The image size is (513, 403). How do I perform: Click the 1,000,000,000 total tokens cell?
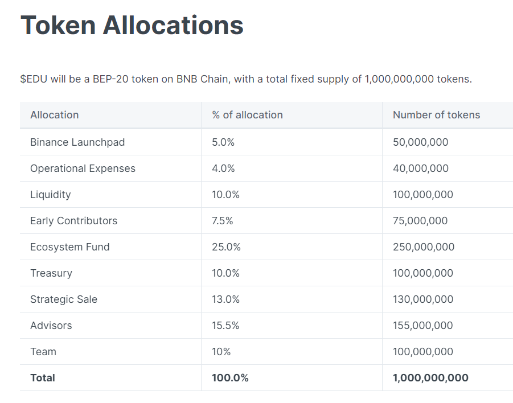pyautogui.click(x=430, y=378)
